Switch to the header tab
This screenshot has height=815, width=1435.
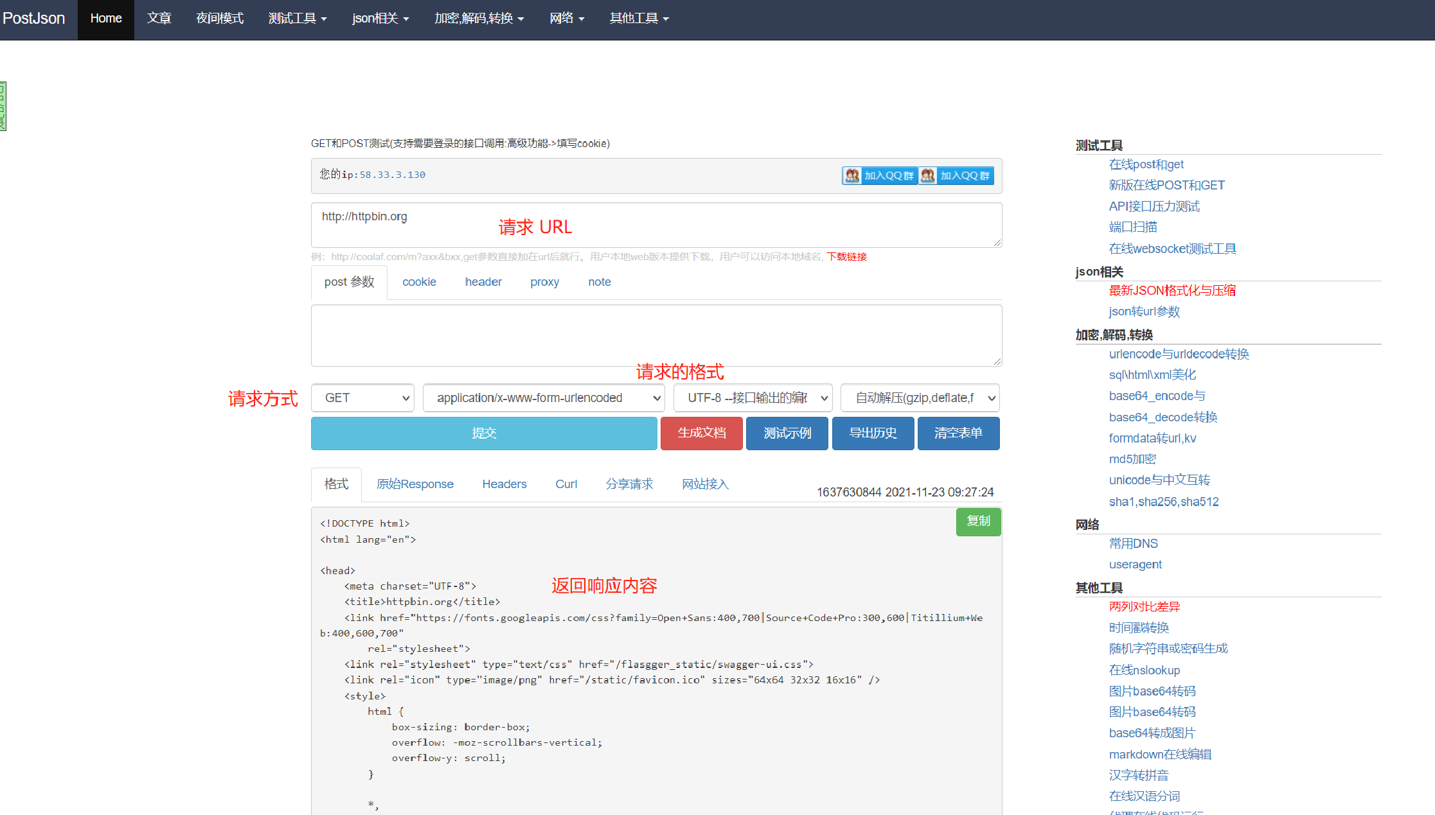(483, 282)
